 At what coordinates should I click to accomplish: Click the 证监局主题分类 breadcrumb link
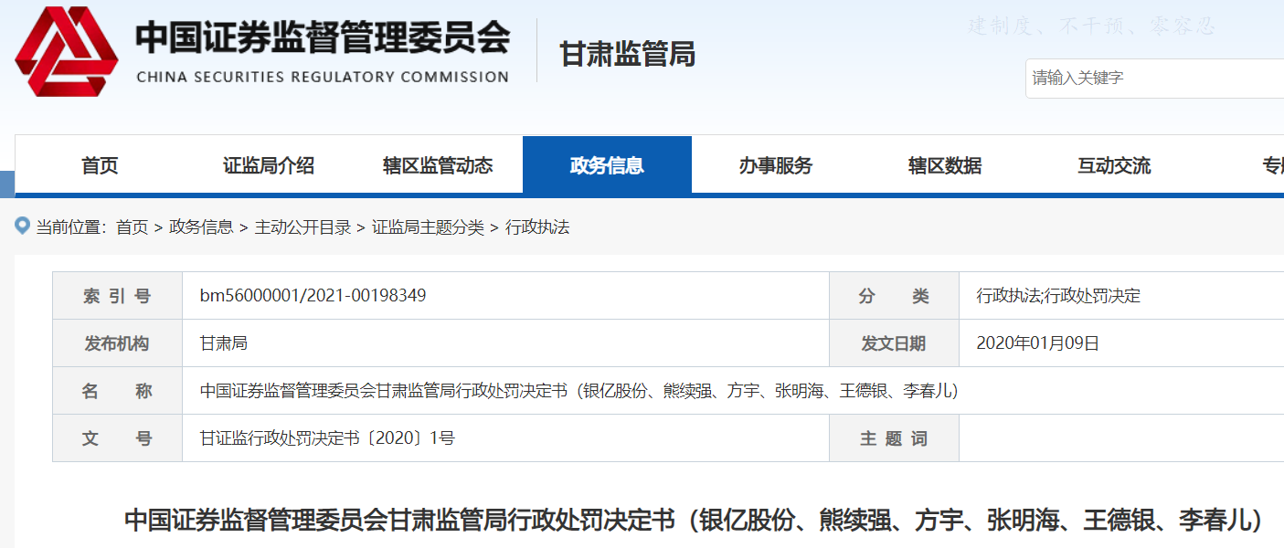(428, 227)
